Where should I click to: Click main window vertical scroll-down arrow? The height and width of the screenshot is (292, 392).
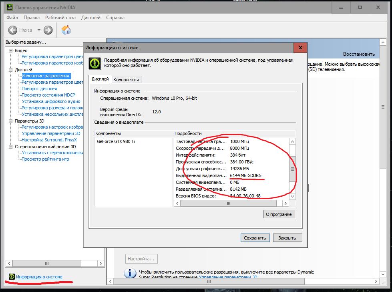point(383,274)
